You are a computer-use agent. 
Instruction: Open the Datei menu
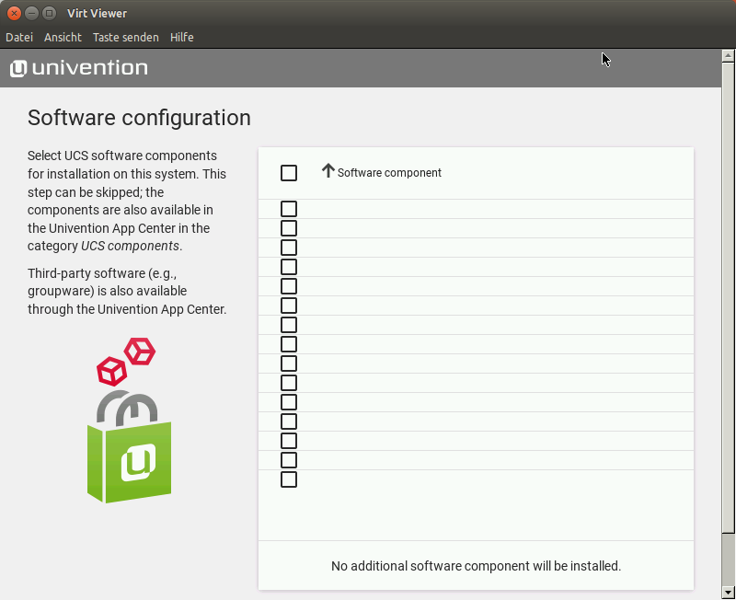[19, 38]
